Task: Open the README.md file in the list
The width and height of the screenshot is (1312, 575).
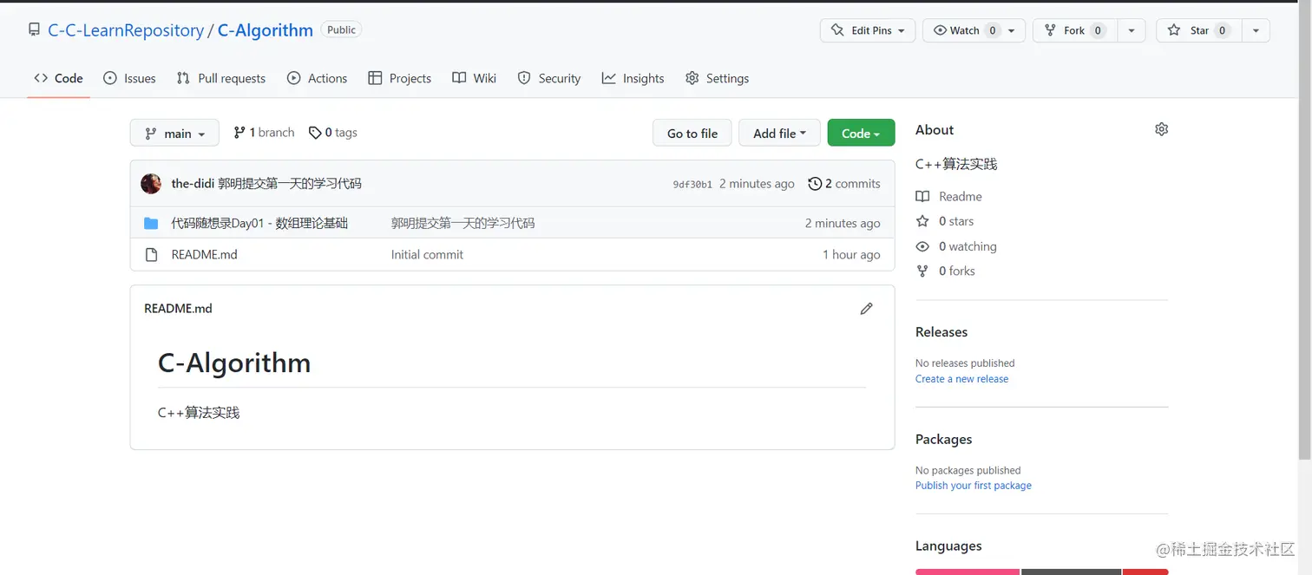Action: 204,255
